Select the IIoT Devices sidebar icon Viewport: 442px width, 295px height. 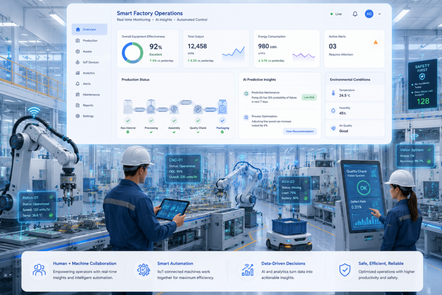click(x=78, y=62)
